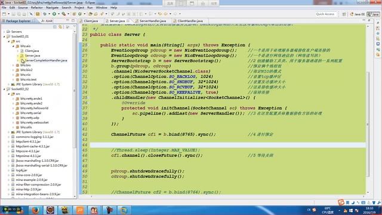Open the Window menu
The height and width of the screenshot is (215, 382).
(101, 8)
